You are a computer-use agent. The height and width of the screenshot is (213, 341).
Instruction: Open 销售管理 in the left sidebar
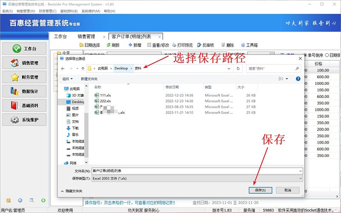(24, 63)
